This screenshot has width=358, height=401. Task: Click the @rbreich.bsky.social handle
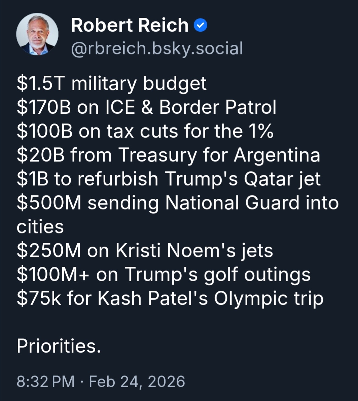click(x=157, y=48)
